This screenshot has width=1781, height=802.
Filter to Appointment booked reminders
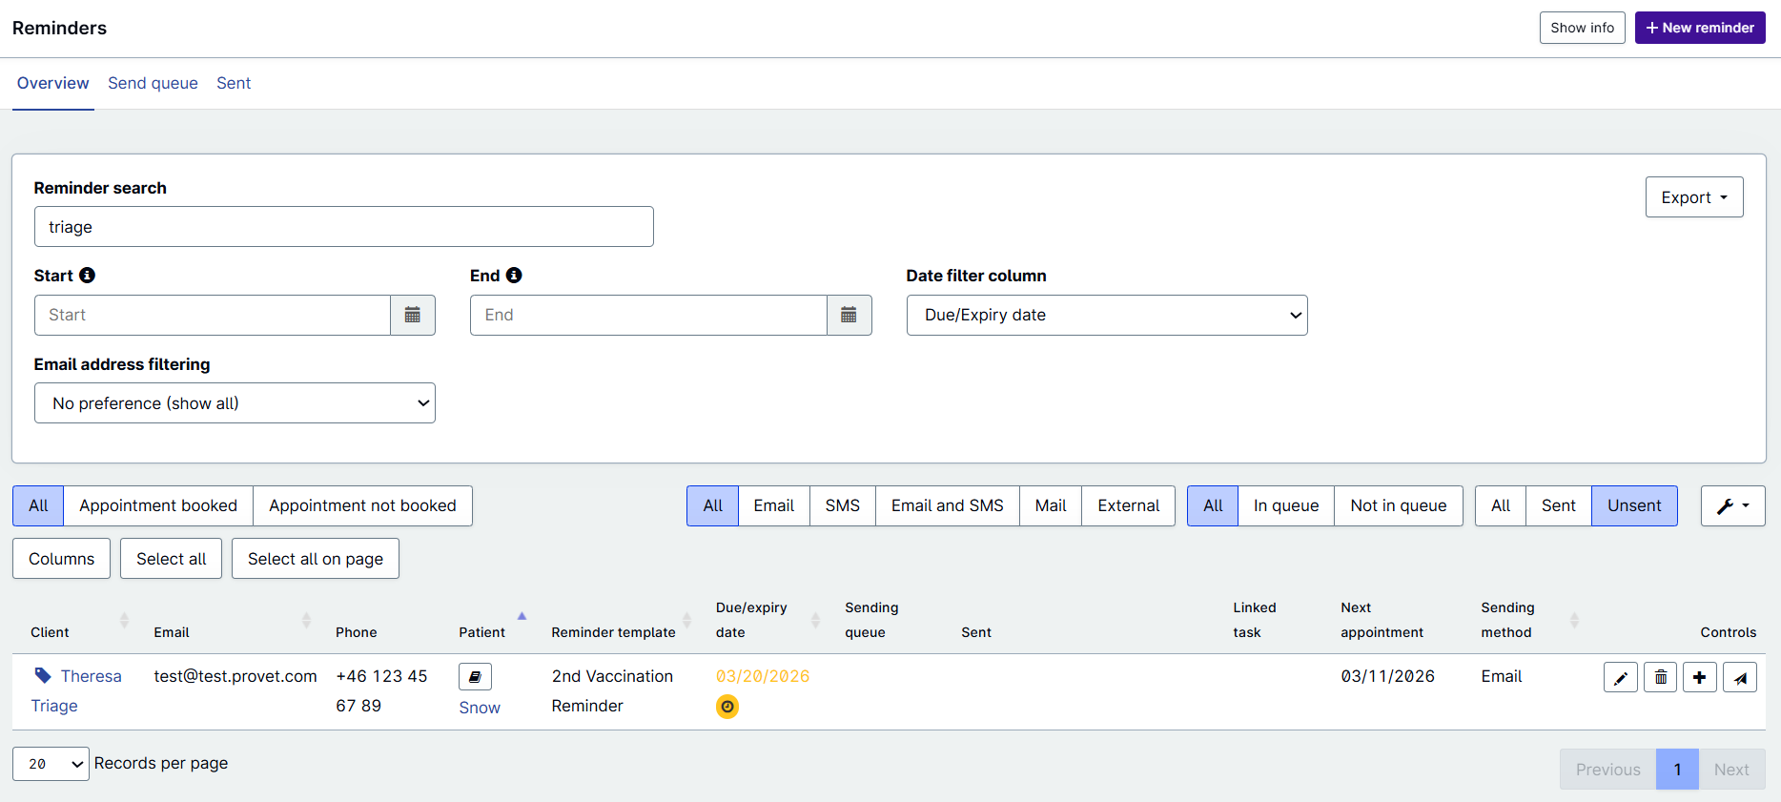pyautogui.click(x=158, y=505)
